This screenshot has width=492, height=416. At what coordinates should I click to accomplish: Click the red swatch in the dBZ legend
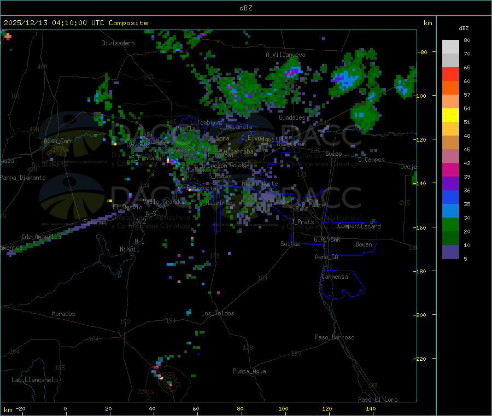(x=450, y=74)
